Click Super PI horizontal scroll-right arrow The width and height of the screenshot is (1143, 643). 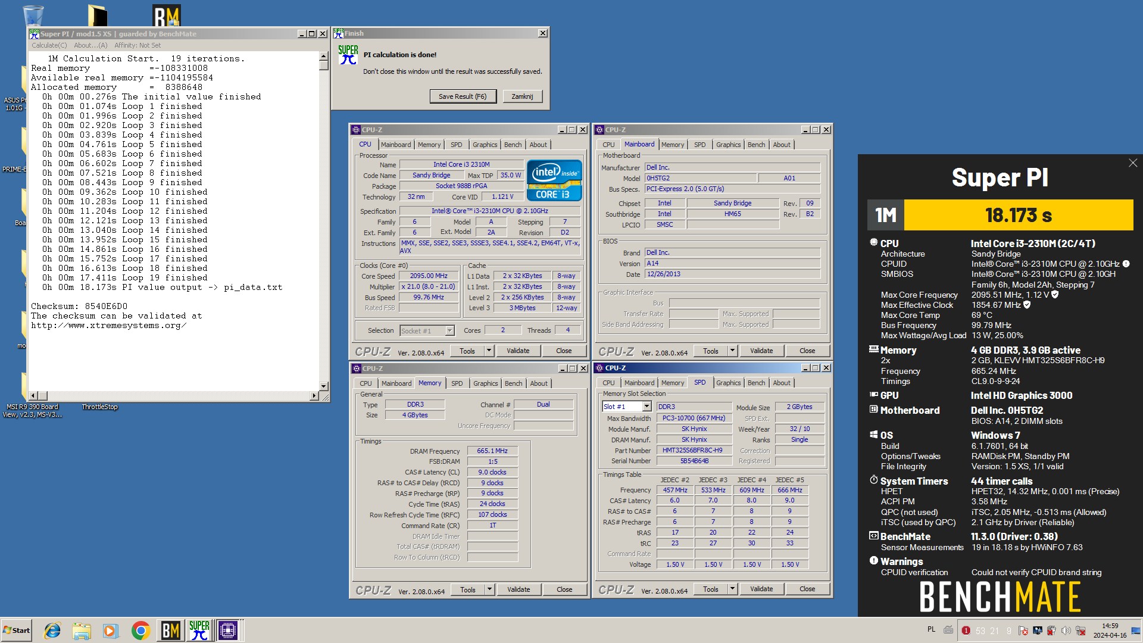314,396
